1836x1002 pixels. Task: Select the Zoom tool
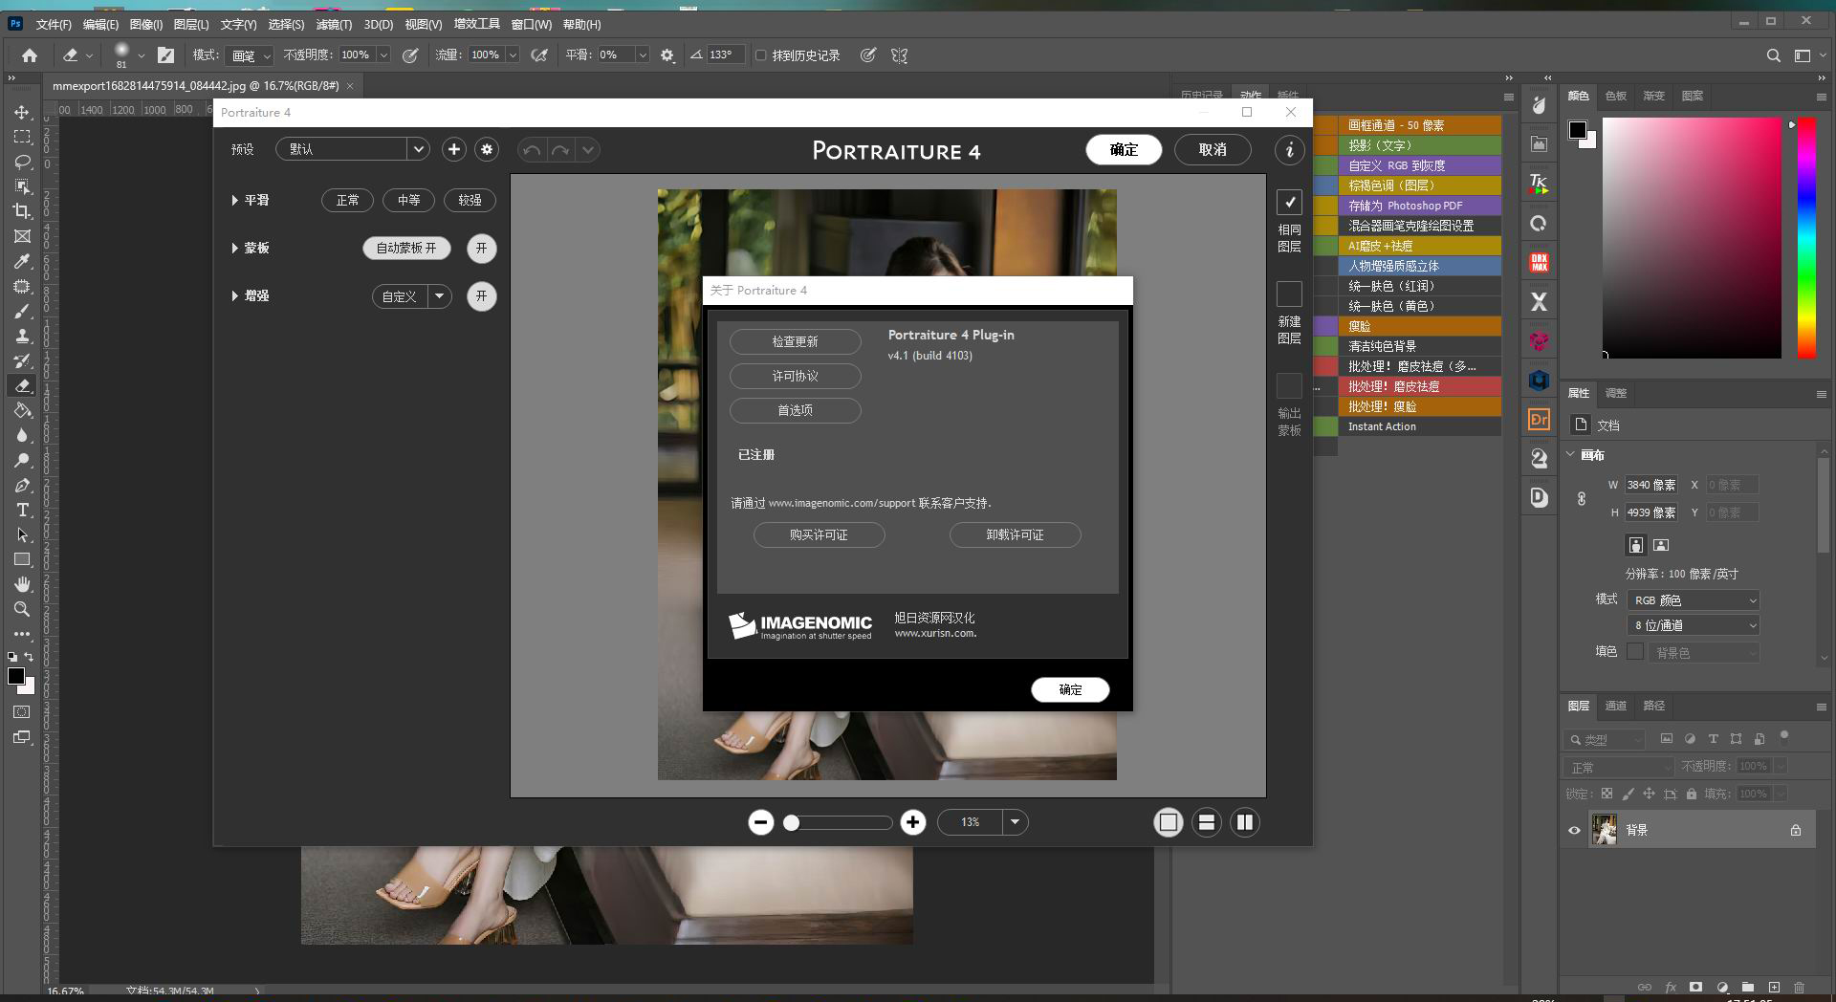pos(22,609)
